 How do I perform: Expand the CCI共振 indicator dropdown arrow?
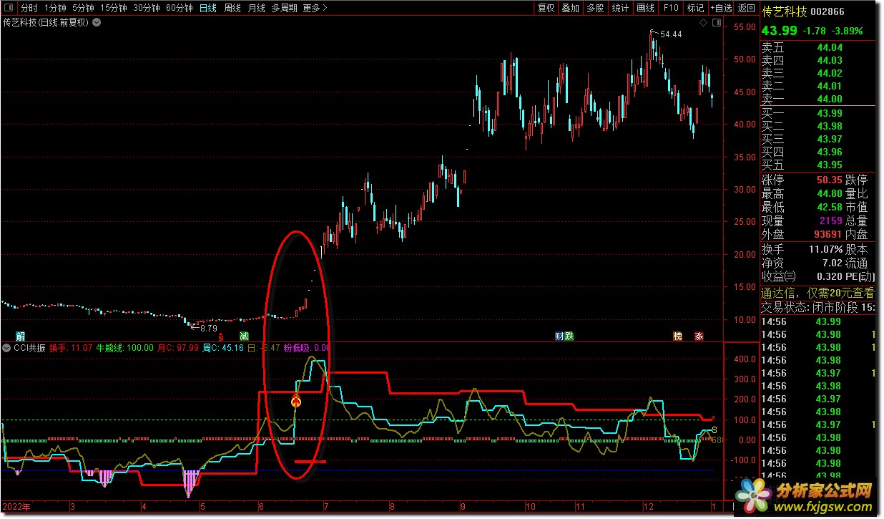tap(6, 348)
